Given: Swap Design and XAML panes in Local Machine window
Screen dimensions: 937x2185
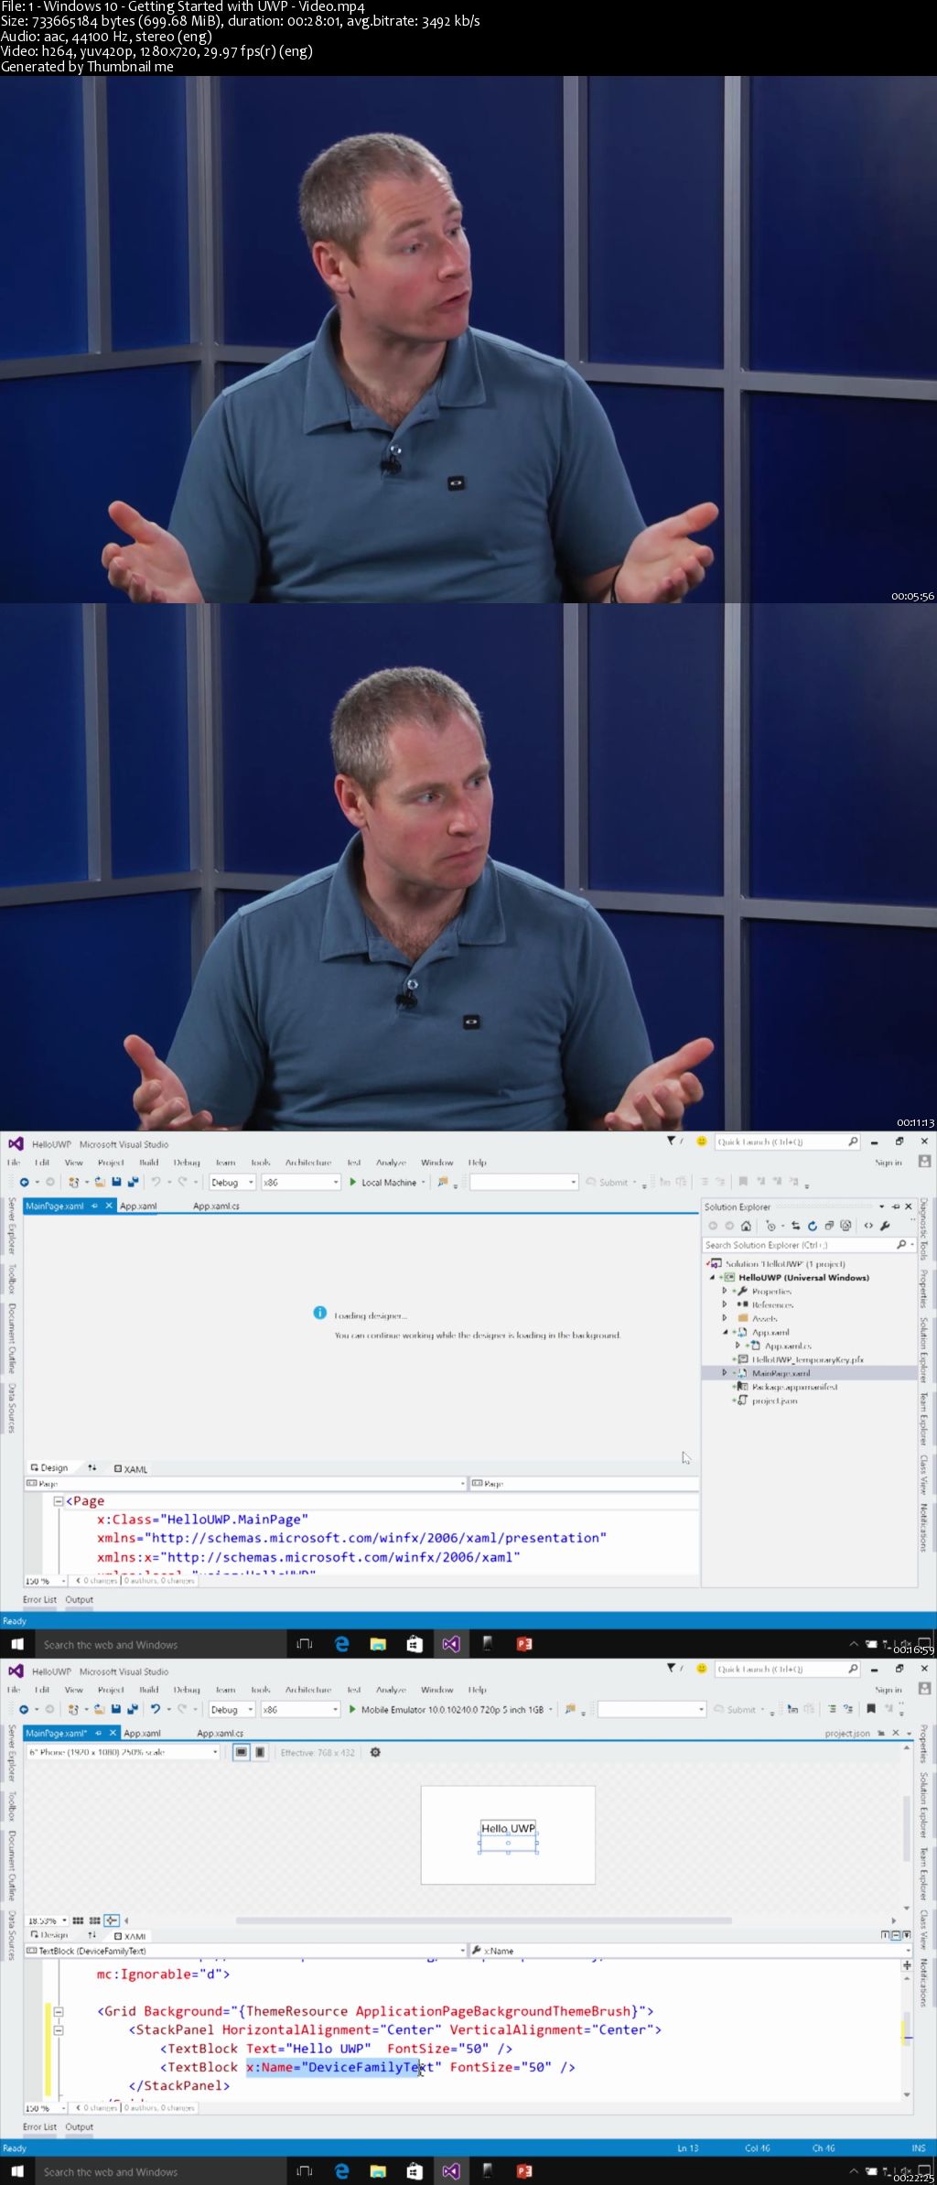Looking at the screenshot, I should point(92,1467).
